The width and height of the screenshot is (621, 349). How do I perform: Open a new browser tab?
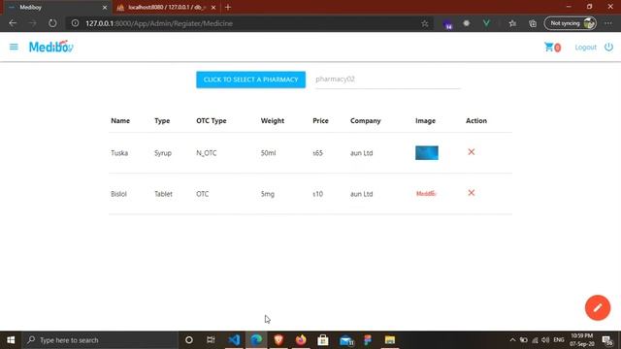click(x=228, y=7)
